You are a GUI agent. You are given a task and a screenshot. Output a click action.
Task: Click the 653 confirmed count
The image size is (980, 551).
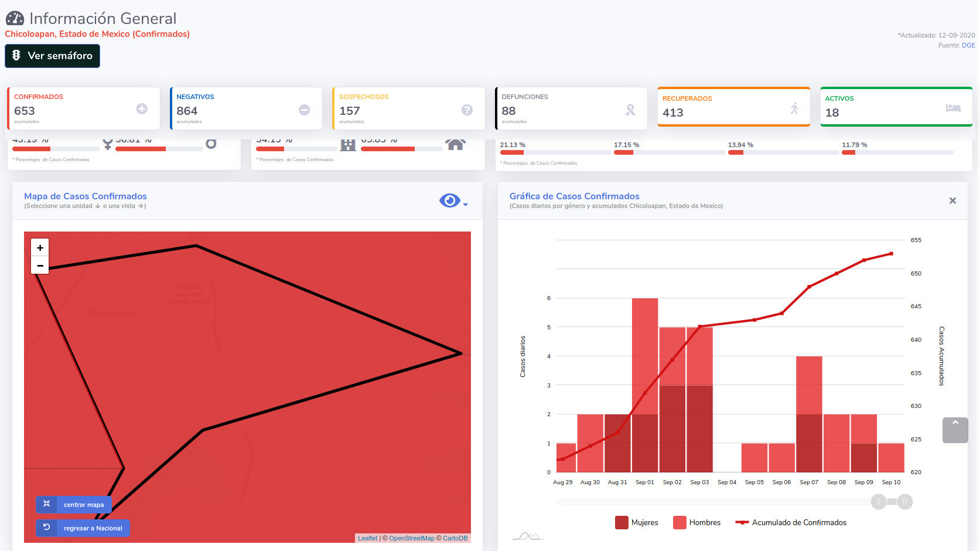pos(25,111)
